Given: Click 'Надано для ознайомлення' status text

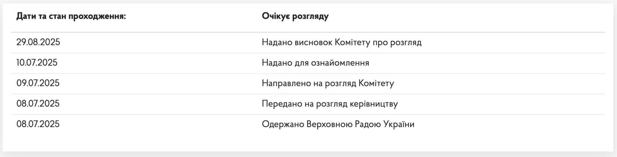Looking at the screenshot, I should pos(315,63).
